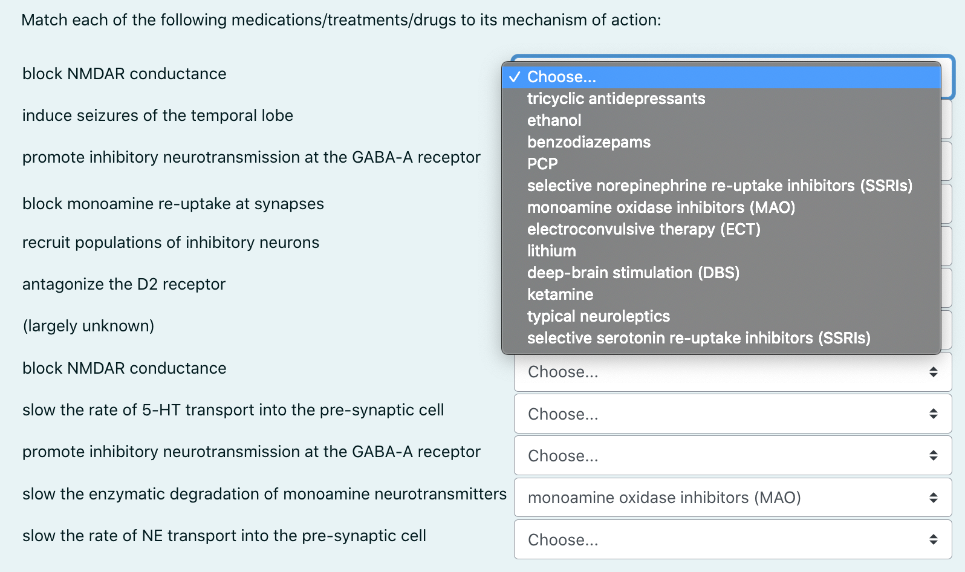The width and height of the screenshot is (965, 572).
Task: Click arrow icon on enzymatic degradation dropdown
Action: click(x=934, y=498)
